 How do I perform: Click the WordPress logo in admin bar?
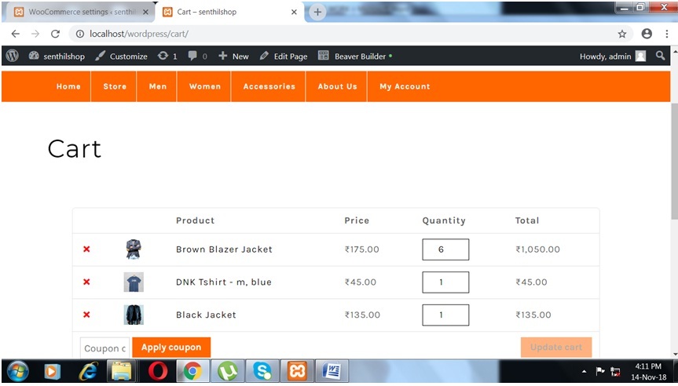tap(13, 56)
